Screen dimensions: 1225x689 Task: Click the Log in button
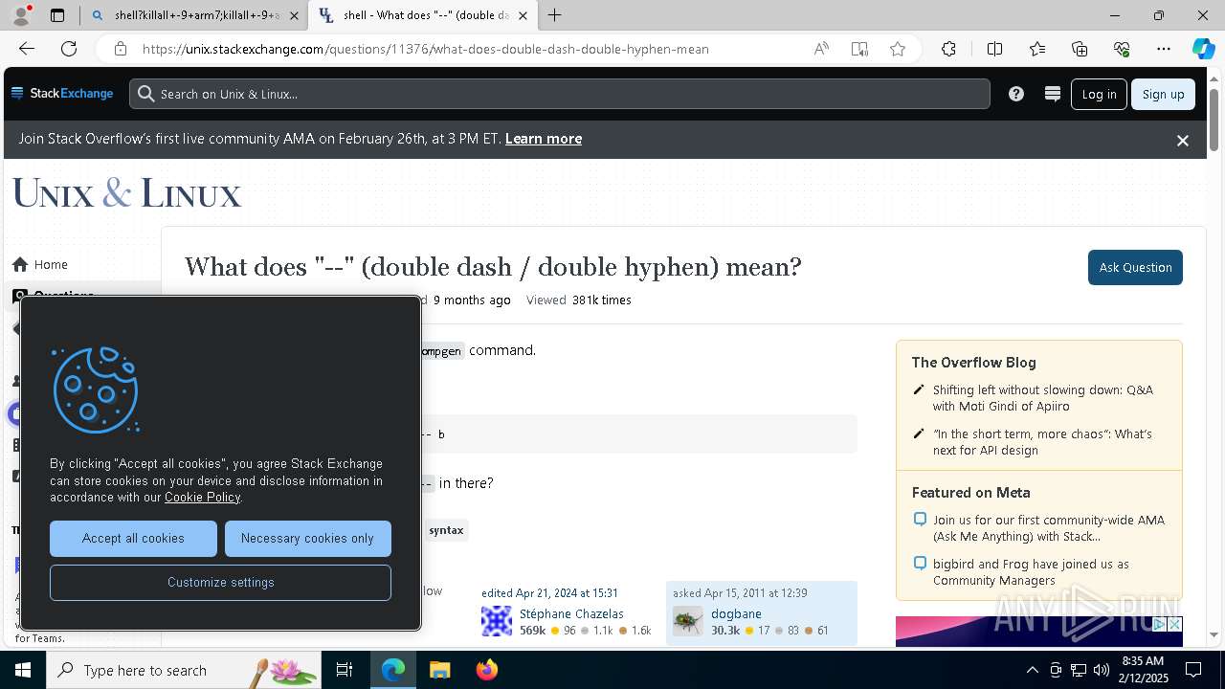(1099, 94)
